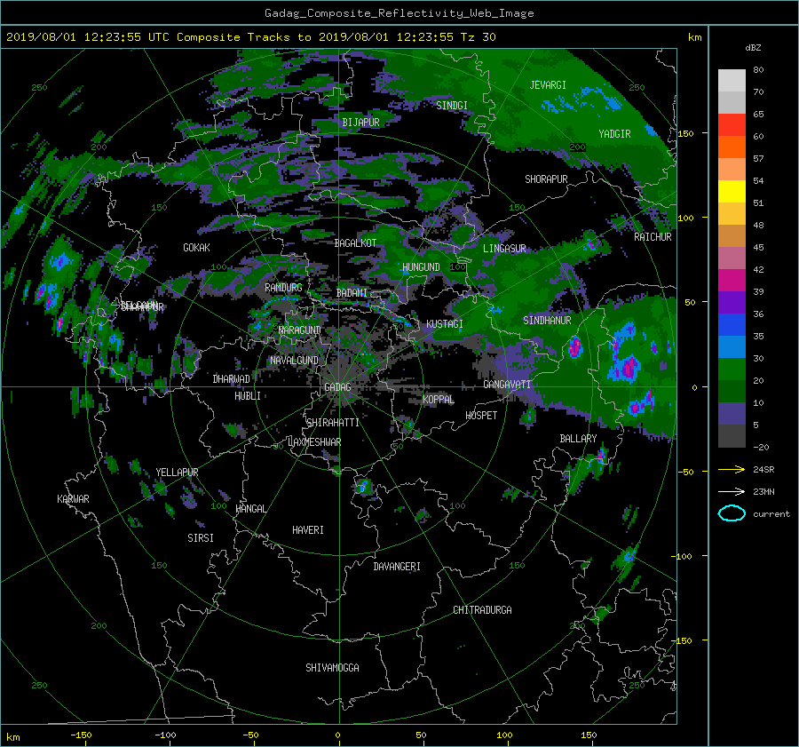This screenshot has height=747, width=799.
Task: Click the small echo cell north of Haveri
Action: (x=364, y=487)
